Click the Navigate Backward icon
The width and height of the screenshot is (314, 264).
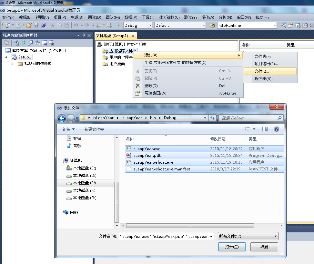(99, 25)
